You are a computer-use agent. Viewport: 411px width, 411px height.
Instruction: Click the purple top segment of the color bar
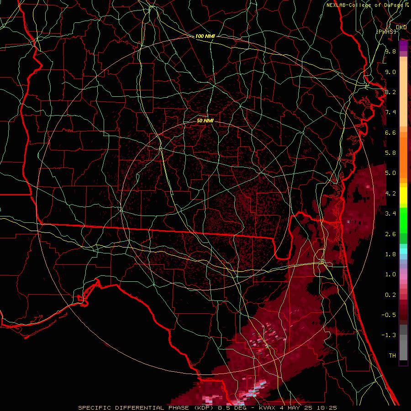[403, 46]
